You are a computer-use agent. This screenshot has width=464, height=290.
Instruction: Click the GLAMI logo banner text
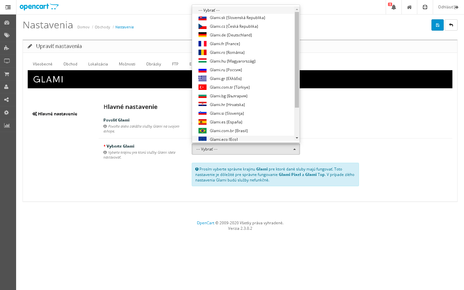tap(48, 79)
